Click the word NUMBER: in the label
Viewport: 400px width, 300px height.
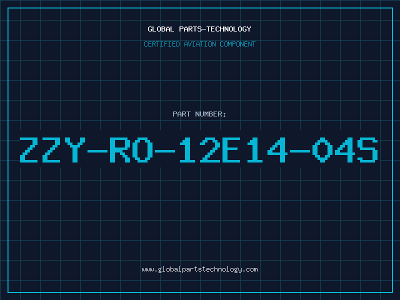pyautogui.click(x=210, y=114)
